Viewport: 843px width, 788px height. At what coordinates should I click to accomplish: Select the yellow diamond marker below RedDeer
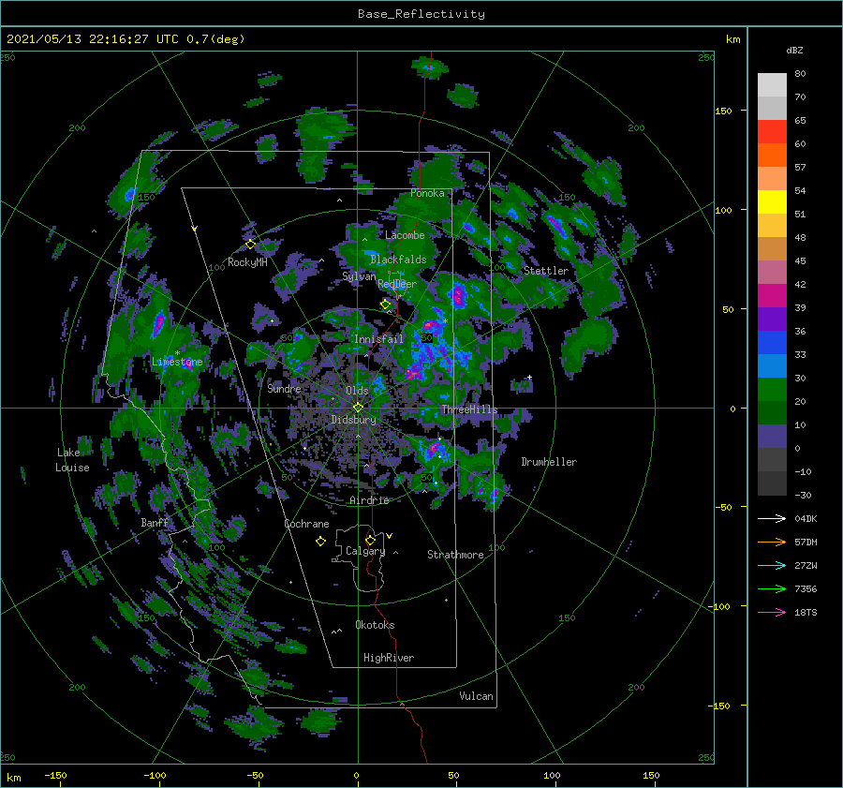385,305
